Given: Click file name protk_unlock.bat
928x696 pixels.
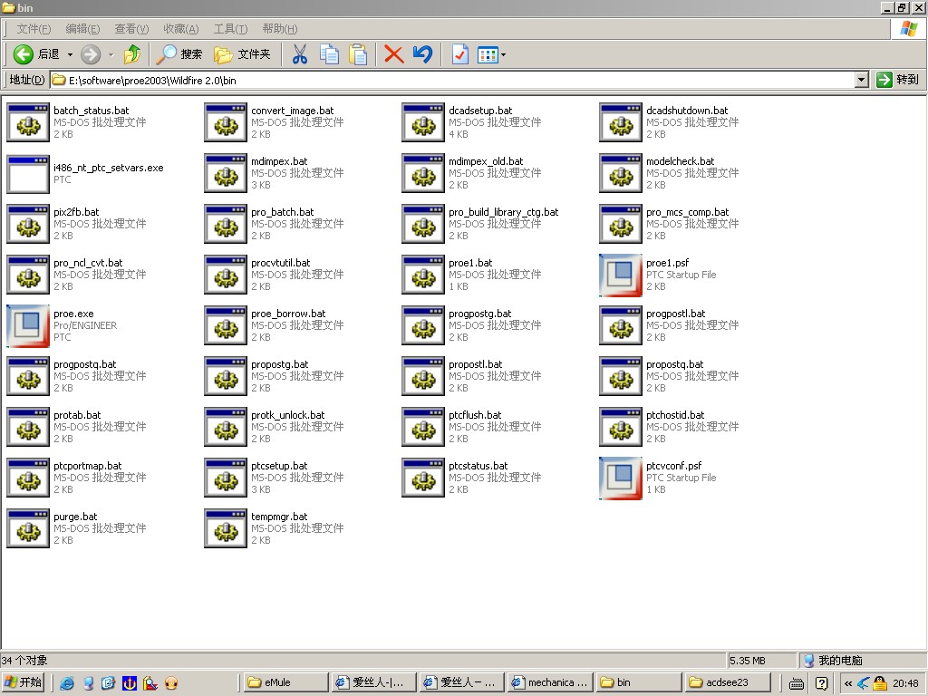Looking at the screenshot, I should [x=287, y=415].
